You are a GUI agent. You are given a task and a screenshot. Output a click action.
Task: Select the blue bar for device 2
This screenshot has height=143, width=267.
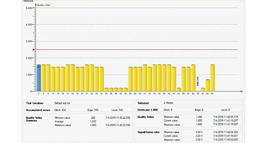click(x=39, y=78)
